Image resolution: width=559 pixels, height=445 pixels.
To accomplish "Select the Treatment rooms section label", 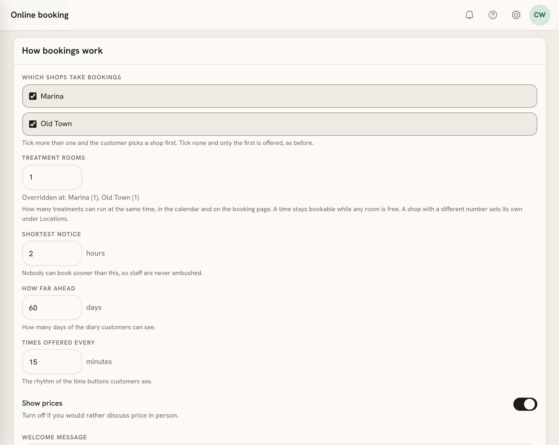I will 54,158.
